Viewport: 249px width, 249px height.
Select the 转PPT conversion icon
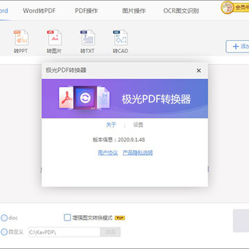[x=21, y=41]
